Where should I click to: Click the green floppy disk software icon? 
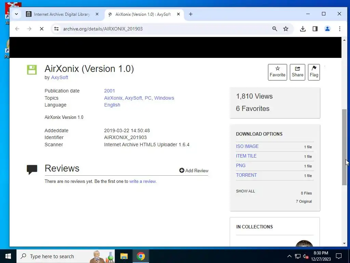pyautogui.click(x=32, y=70)
